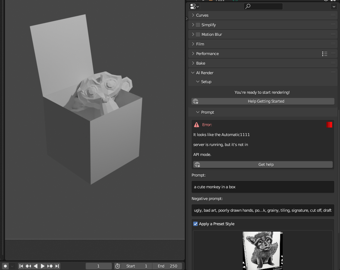Image resolution: width=340 pixels, height=270 pixels.
Task: Click the raccoon preset style thumbnail
Action: 262,251
